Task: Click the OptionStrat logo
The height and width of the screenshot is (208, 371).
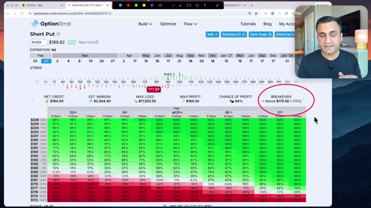Action: click(x=51, y=23)
